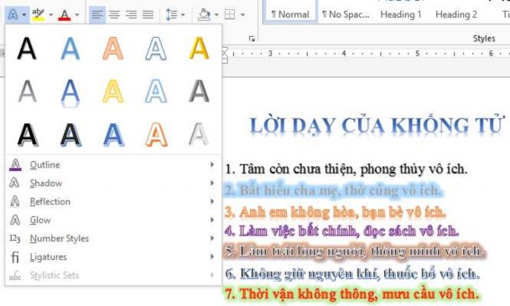Image resolution: width=510 pixels, height=306 pixels.
Task: Choose the plain black fill text effect
Action: [x=27, y=49]
